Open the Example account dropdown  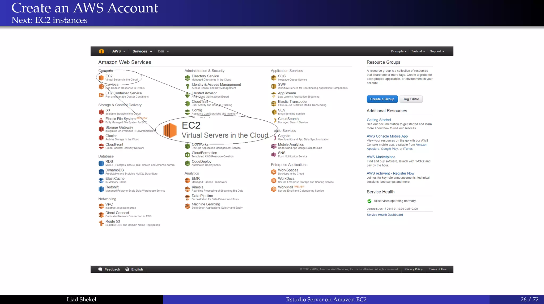click(x=399, y=51)
